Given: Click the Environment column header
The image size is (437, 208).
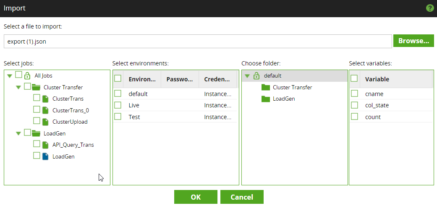Looking at the screenshot, I should (142, 79).
